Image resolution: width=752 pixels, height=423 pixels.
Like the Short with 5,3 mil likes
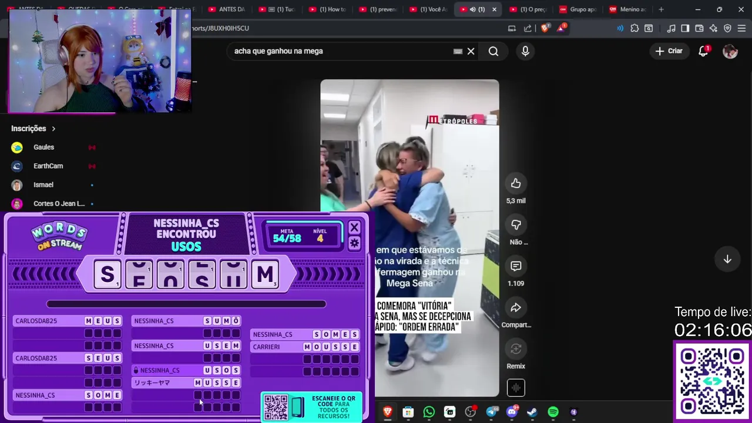516,183
